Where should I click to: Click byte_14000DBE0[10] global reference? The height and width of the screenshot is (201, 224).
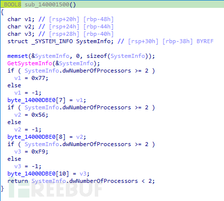point(38,174)
